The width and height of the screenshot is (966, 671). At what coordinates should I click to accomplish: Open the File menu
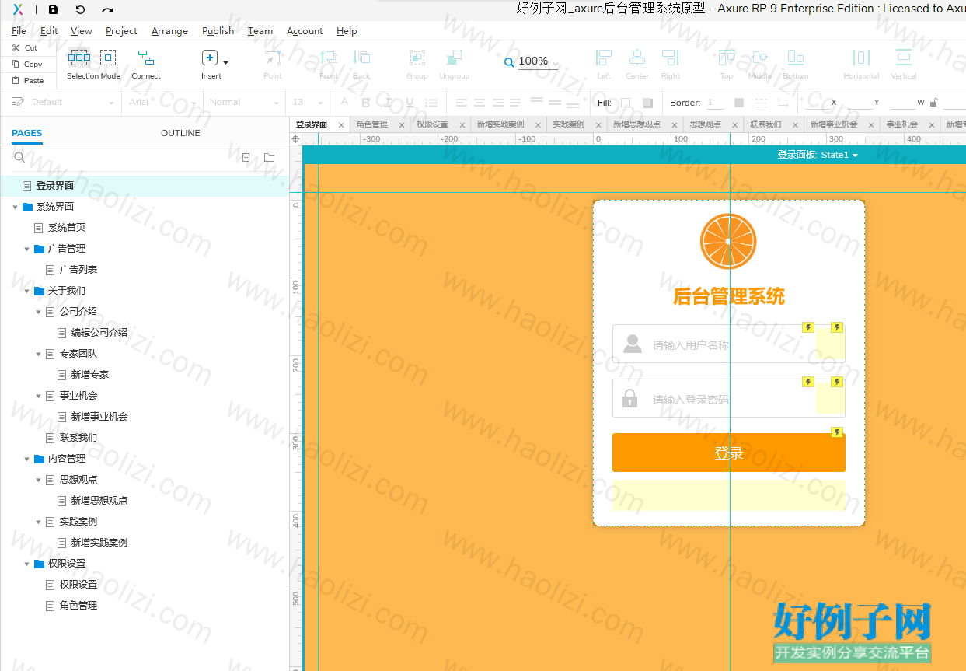coord(19,31)
